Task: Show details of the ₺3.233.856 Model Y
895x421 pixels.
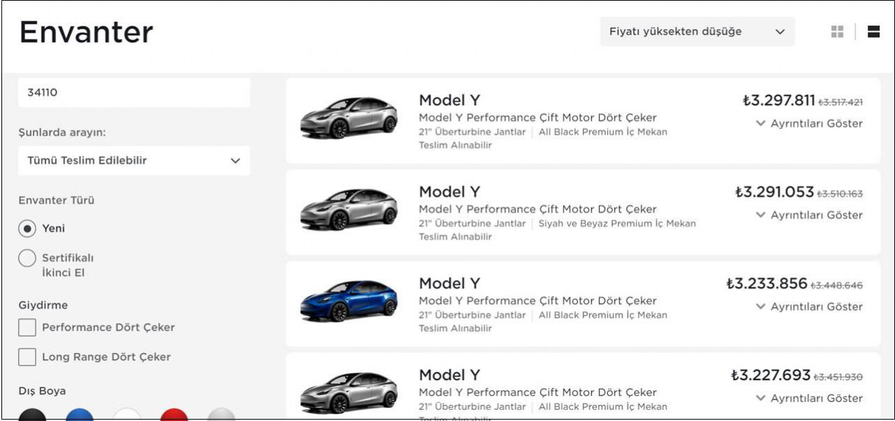Action: (809, 306)
